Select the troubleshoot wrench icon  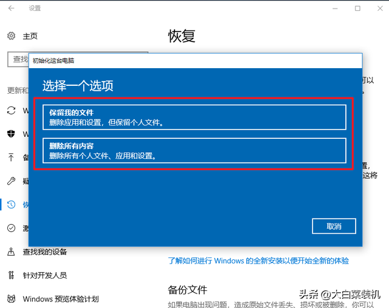point(11,181)
